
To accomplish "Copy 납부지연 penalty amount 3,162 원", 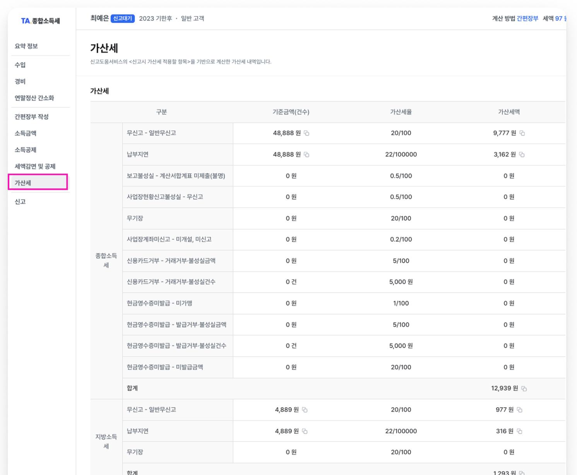I will click(522, 155).
